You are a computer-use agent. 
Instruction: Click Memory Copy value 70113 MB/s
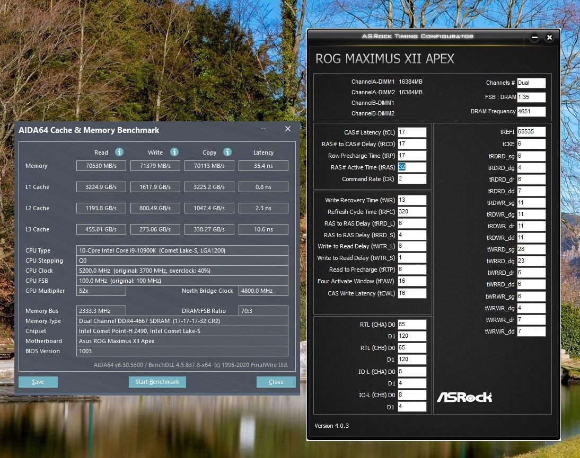click(x=209, y=166)
